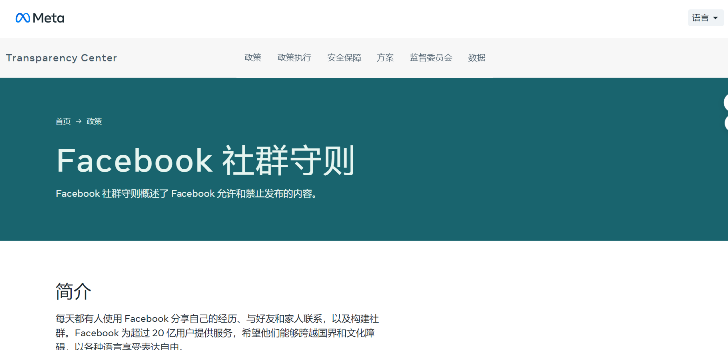Click the 语言 button in top right corner
Screen dimensions: 728x350
click(705, 18)
